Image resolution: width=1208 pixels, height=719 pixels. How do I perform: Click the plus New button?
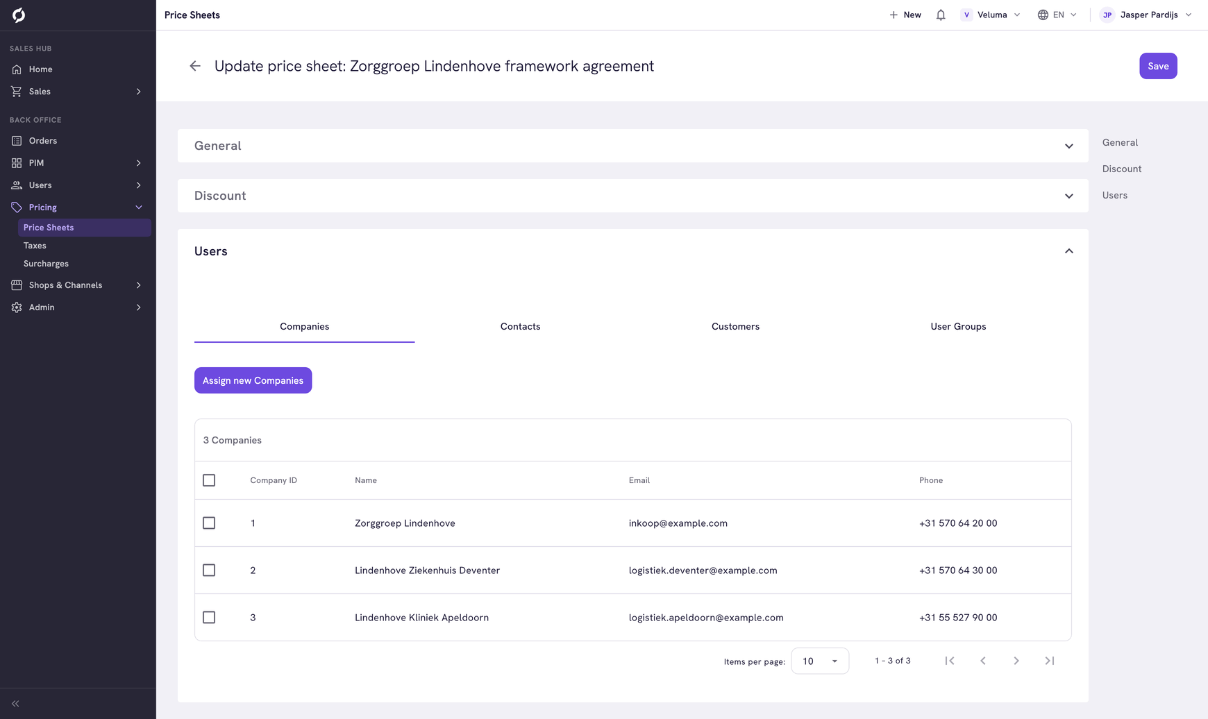click(x=905, y=15)
